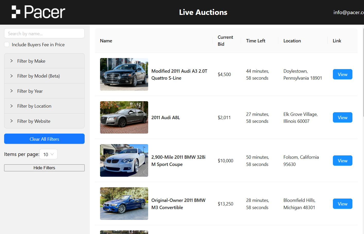The width and height of the screenshot is (364, 234).
Task: Expand the Filter by Year section
Action: 44,91
